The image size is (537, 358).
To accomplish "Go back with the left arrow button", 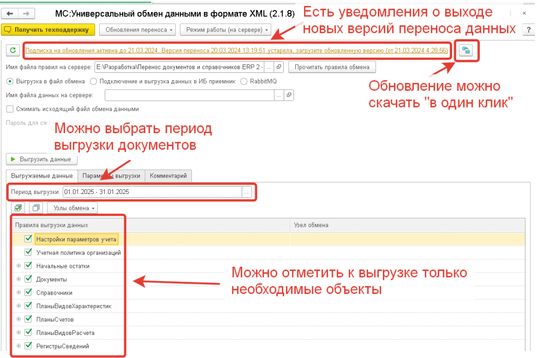I will (10, 14).
